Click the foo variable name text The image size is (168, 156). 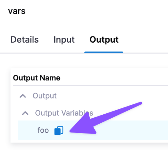click(43, 130)
